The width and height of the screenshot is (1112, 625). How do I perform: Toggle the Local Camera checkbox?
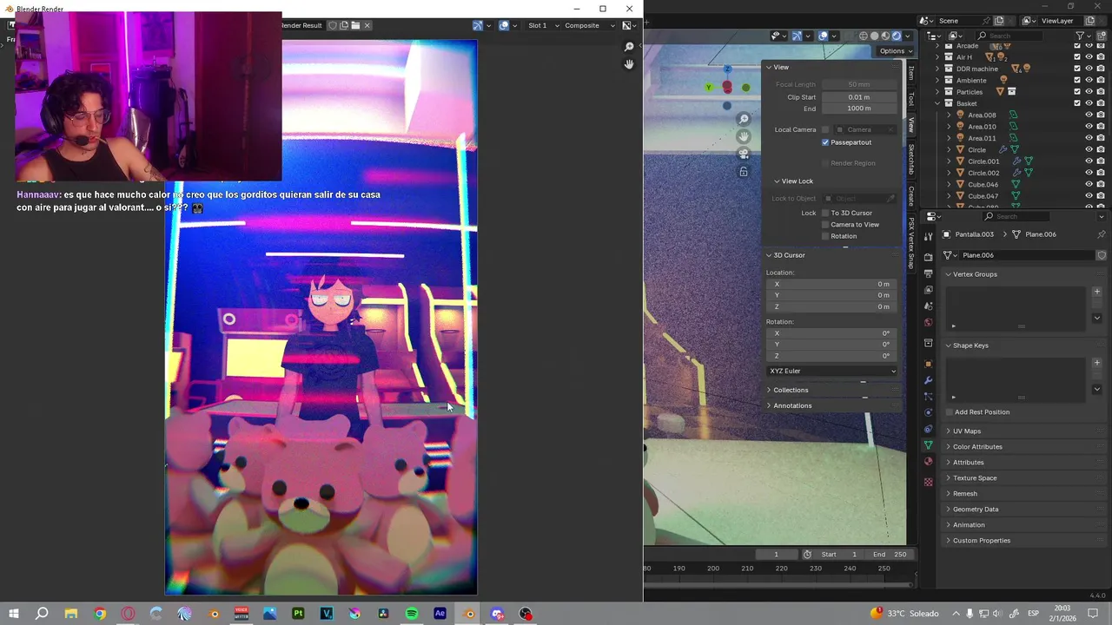click(825, 129)
